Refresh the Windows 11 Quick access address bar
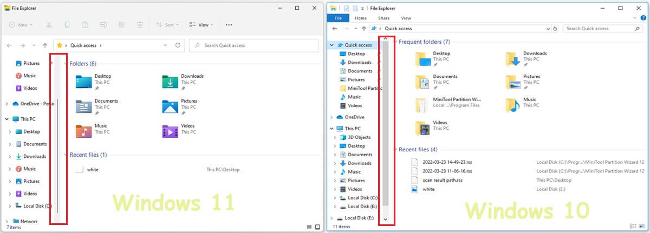The height and width of the screenshot is (233, 650). click(x=178, y=45)
